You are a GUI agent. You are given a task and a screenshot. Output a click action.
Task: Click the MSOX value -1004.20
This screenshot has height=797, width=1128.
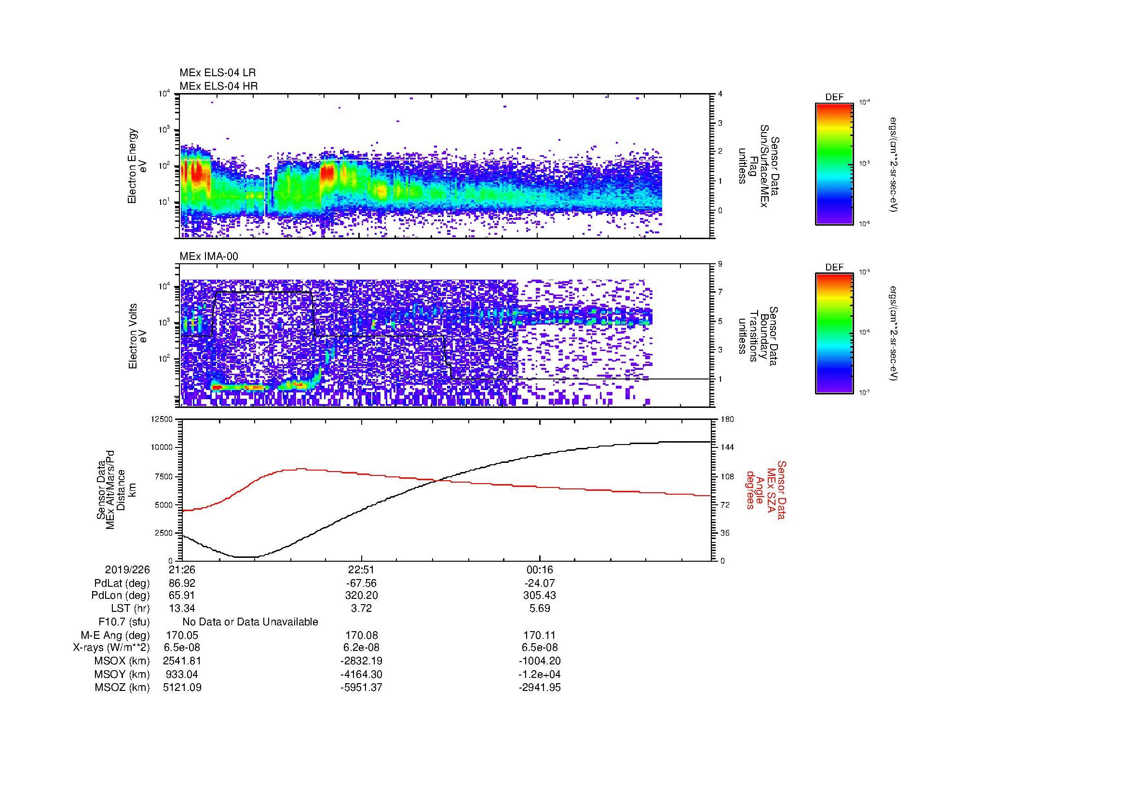pos(540,661)
